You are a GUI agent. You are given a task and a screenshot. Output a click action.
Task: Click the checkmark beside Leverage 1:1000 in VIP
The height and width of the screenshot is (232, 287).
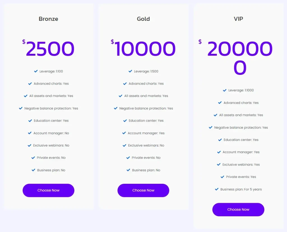click(x=224, y=90)
